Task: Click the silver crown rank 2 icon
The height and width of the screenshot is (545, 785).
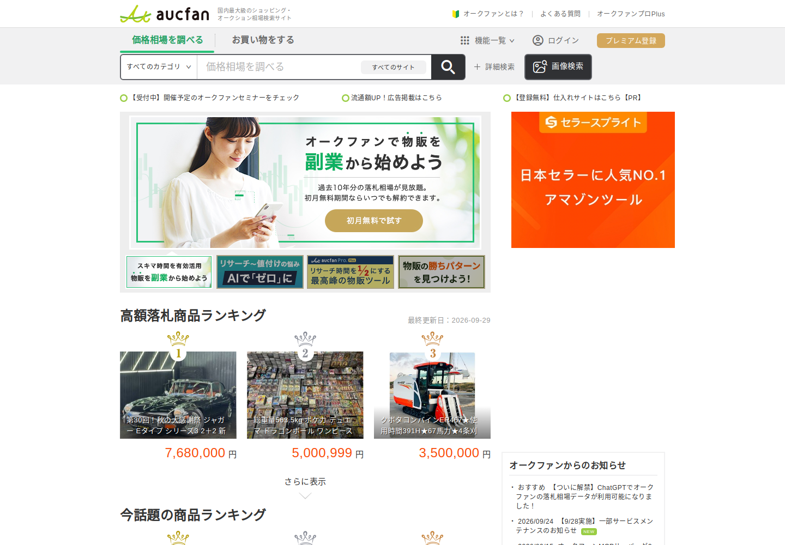Action: [305, 346]
